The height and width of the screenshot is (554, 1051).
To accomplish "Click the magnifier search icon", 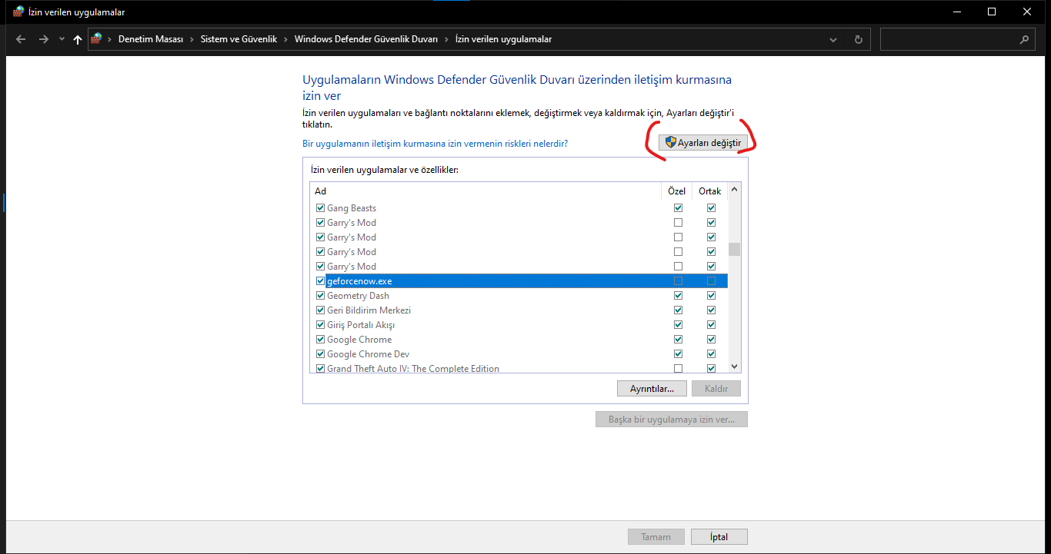I will [1023, 39].
